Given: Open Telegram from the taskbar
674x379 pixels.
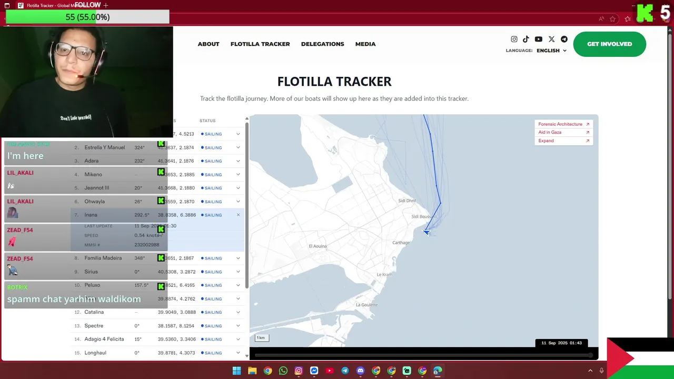Looking at the screenshot, I should click(x=345, y=371).
